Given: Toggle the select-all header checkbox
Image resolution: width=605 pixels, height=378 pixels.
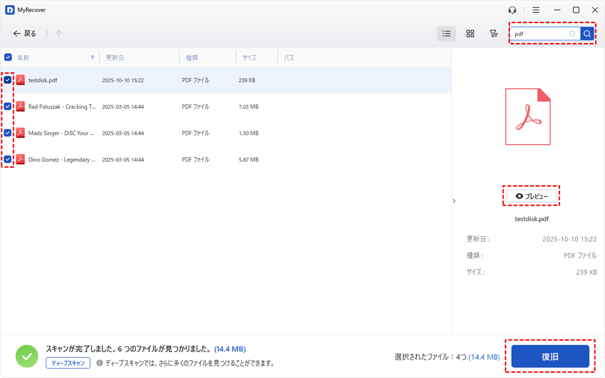Looking at the screenshot, I should click(8, 57).
